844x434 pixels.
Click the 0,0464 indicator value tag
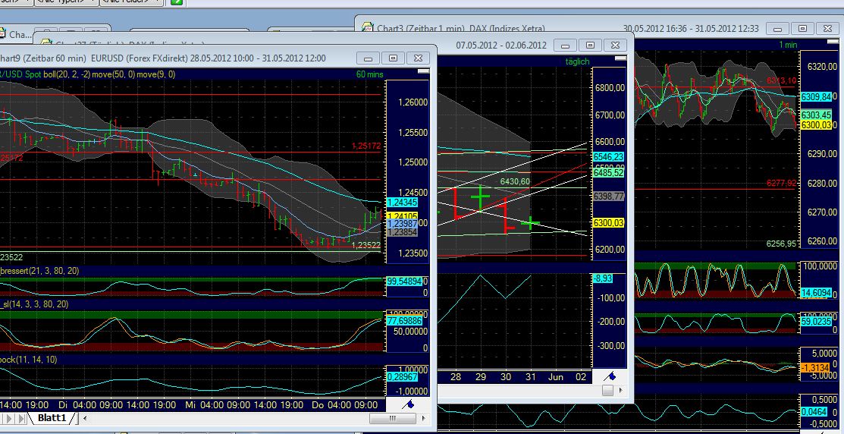814,412
